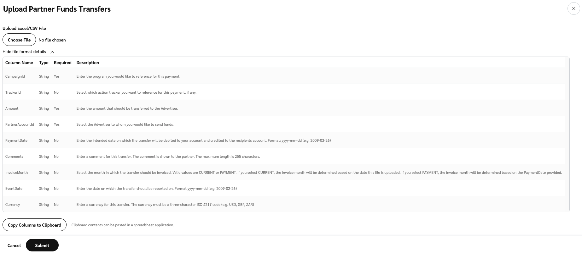This screenshot has height=253, width=582.
Task: Click the Type column header
Action: 44,63
